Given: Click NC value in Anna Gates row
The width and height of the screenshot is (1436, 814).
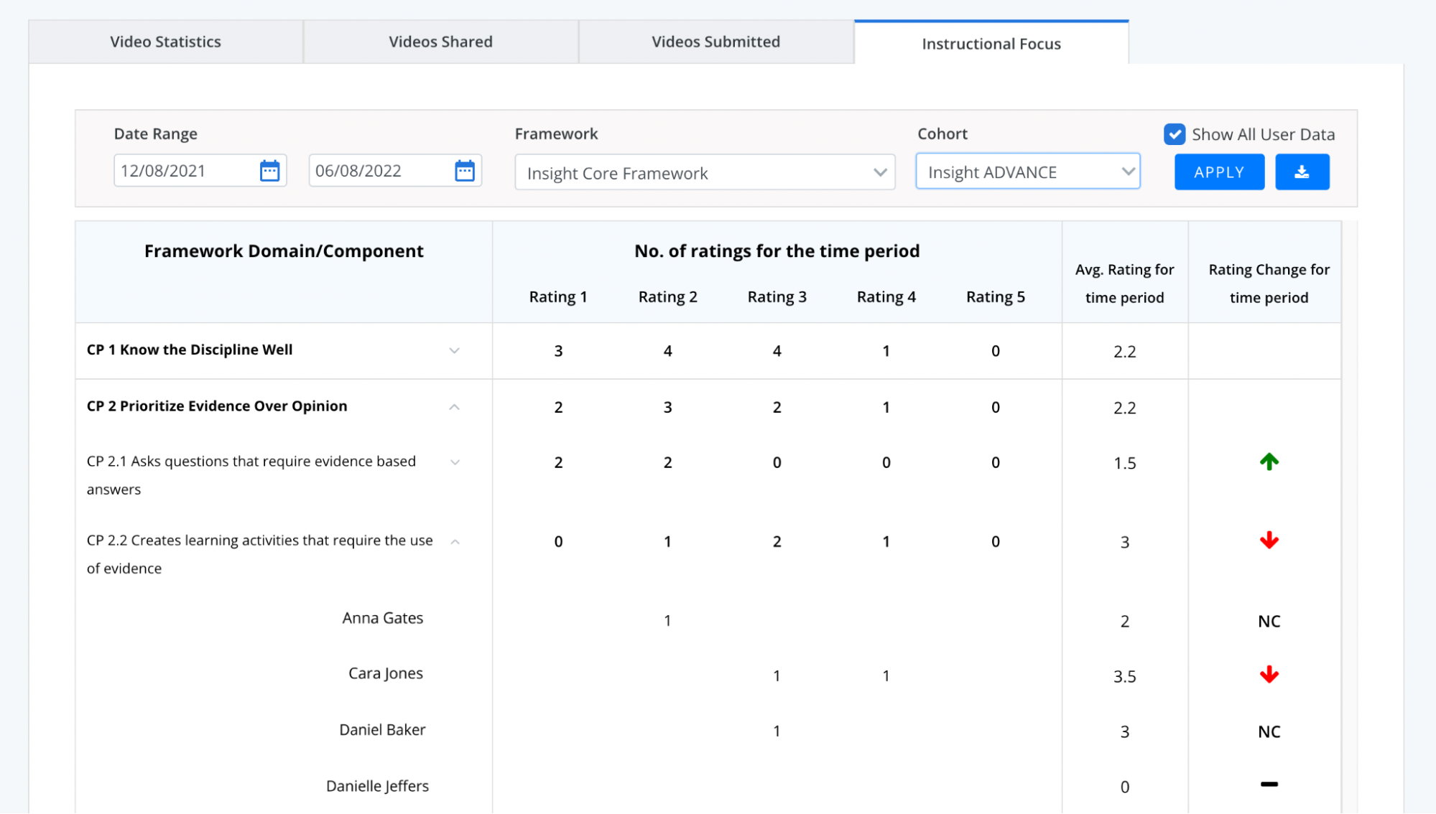Looking at the screenshot, I should pos(1269,621).
